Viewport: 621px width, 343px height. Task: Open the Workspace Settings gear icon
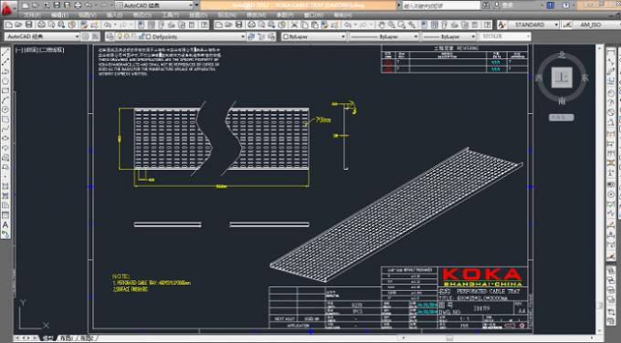point(85,36)
